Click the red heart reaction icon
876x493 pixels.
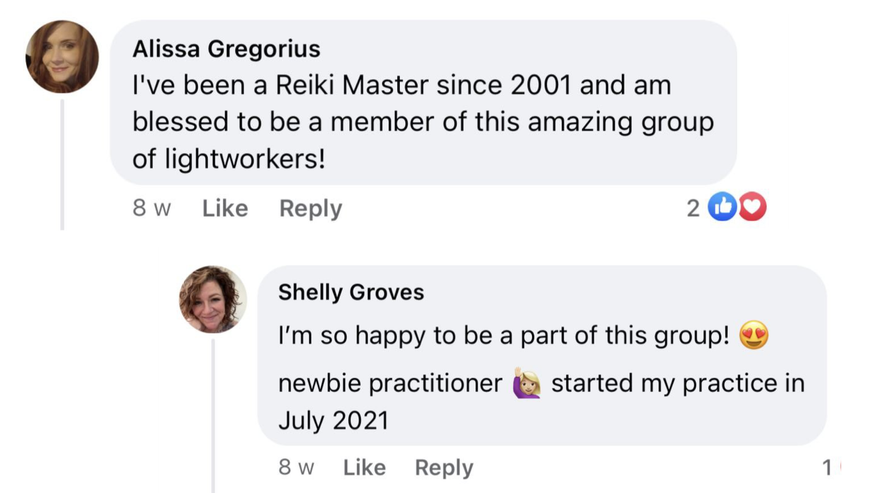(x=753, y=207)
